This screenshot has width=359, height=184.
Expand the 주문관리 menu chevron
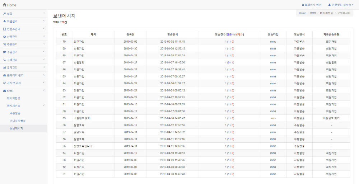coord(44,44)
